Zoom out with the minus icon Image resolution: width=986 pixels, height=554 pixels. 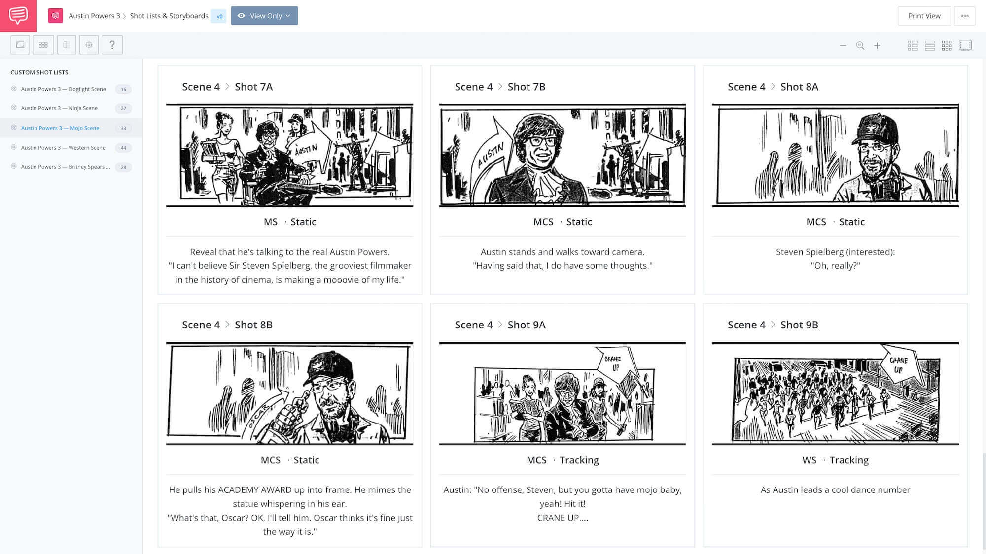pos(843,46)
